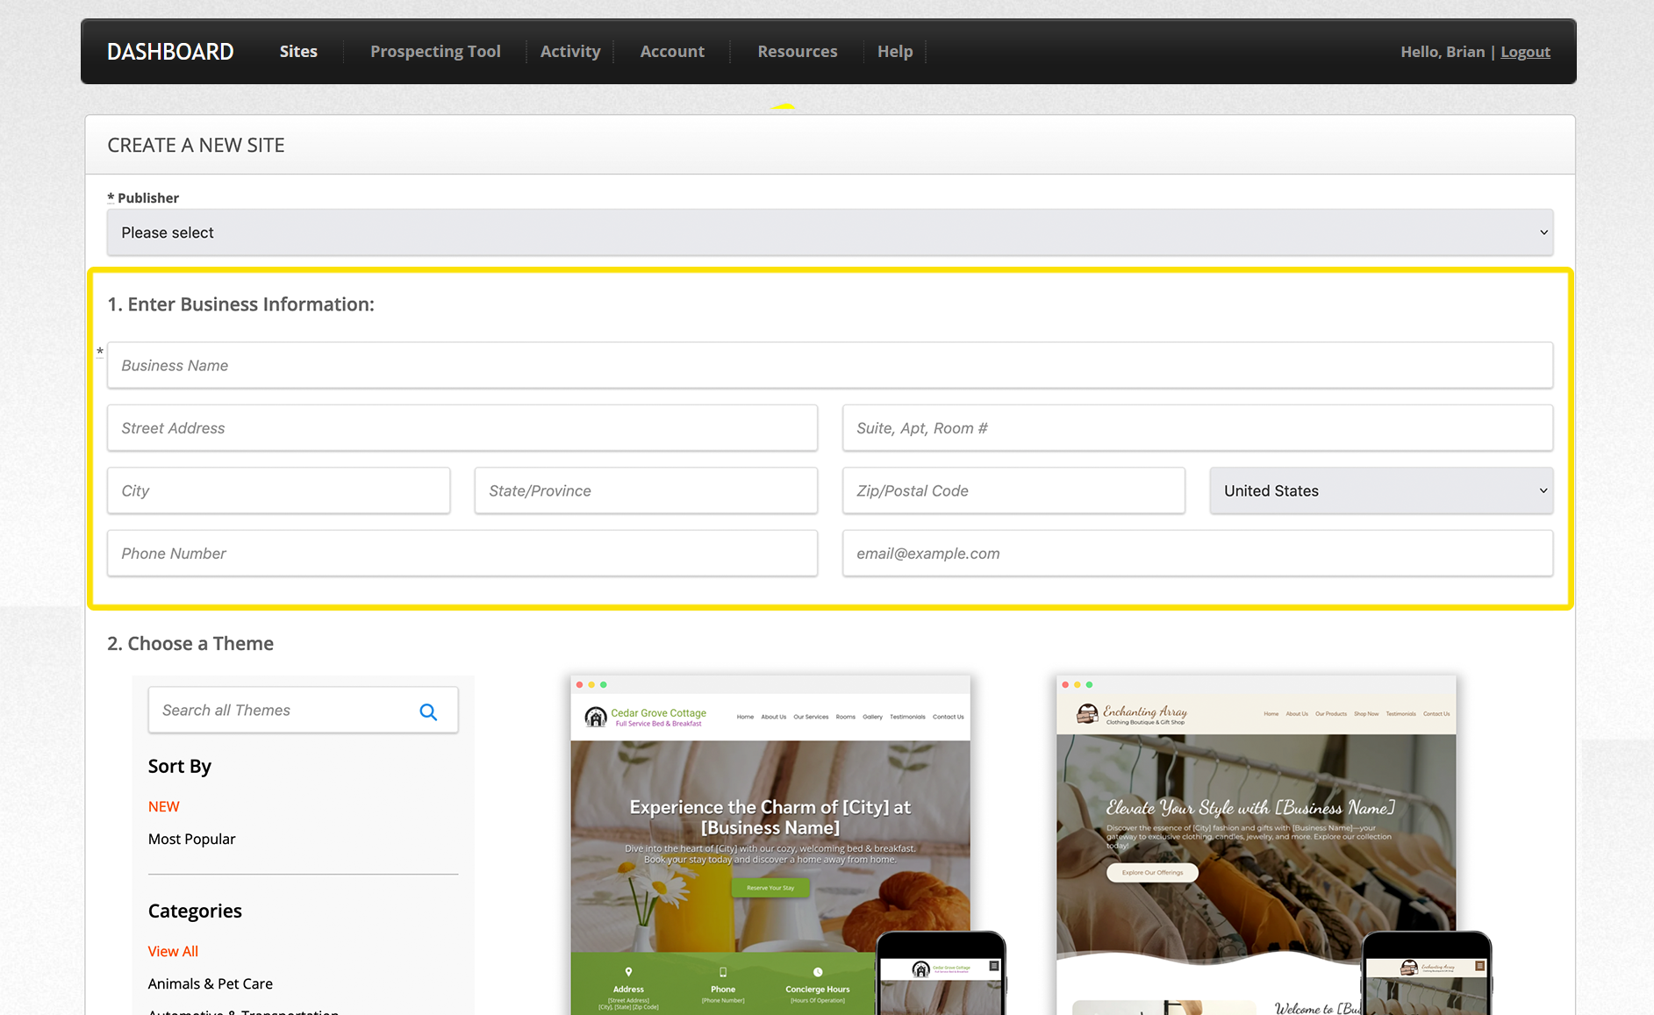Select the Account menu item

pyautogui.click(x=672, y=52)
